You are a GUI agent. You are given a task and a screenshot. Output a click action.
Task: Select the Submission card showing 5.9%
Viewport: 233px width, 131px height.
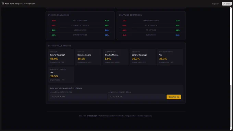click(115, 57)
